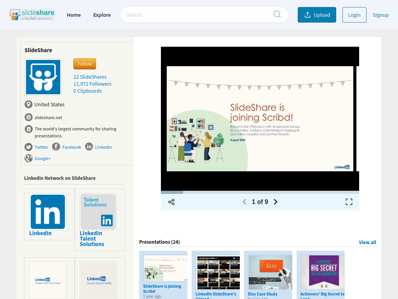Click the Facebook icon
The width and height of the screenshot is (398, 299).
(56, 146)
